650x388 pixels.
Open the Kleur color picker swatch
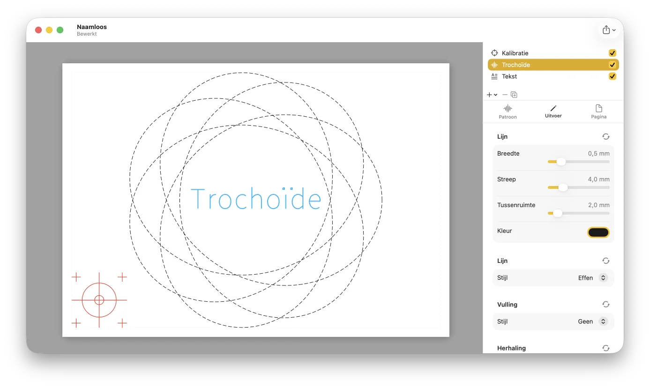pos(598,232)
